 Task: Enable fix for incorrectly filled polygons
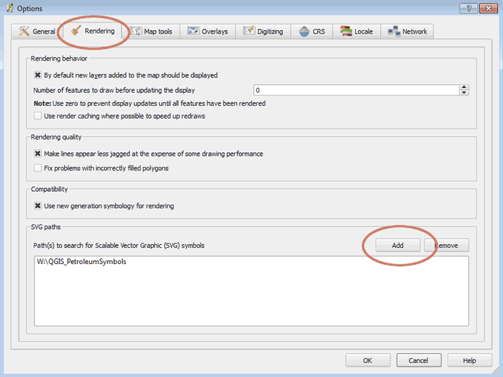(38, 168)
